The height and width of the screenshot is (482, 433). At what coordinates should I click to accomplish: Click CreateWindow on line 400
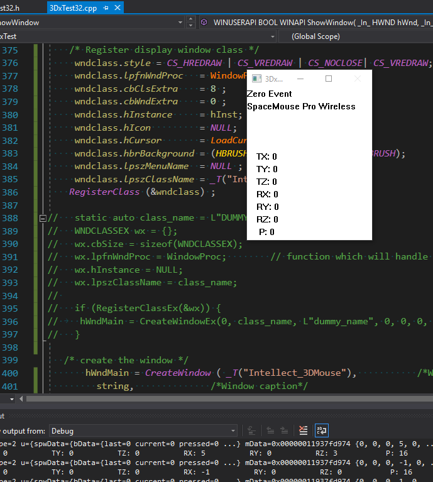[178, 373]
